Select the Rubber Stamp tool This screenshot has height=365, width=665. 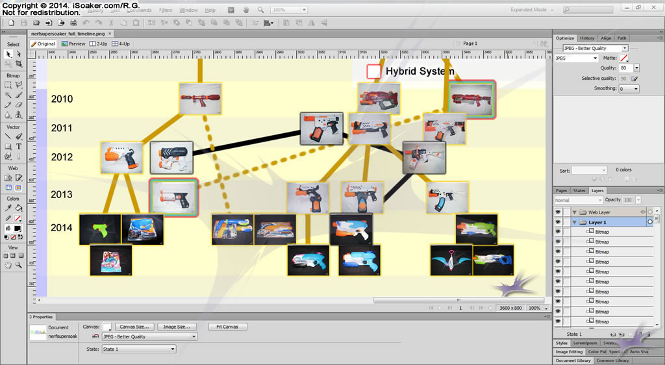click(19, 115)
